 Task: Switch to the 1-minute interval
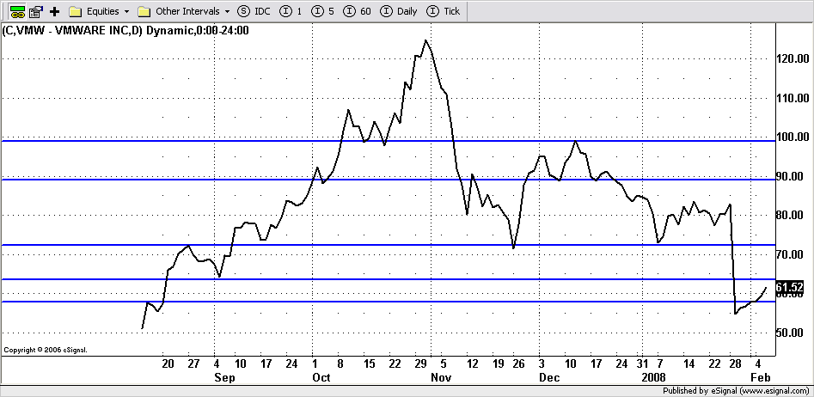[x=291, y=11]
